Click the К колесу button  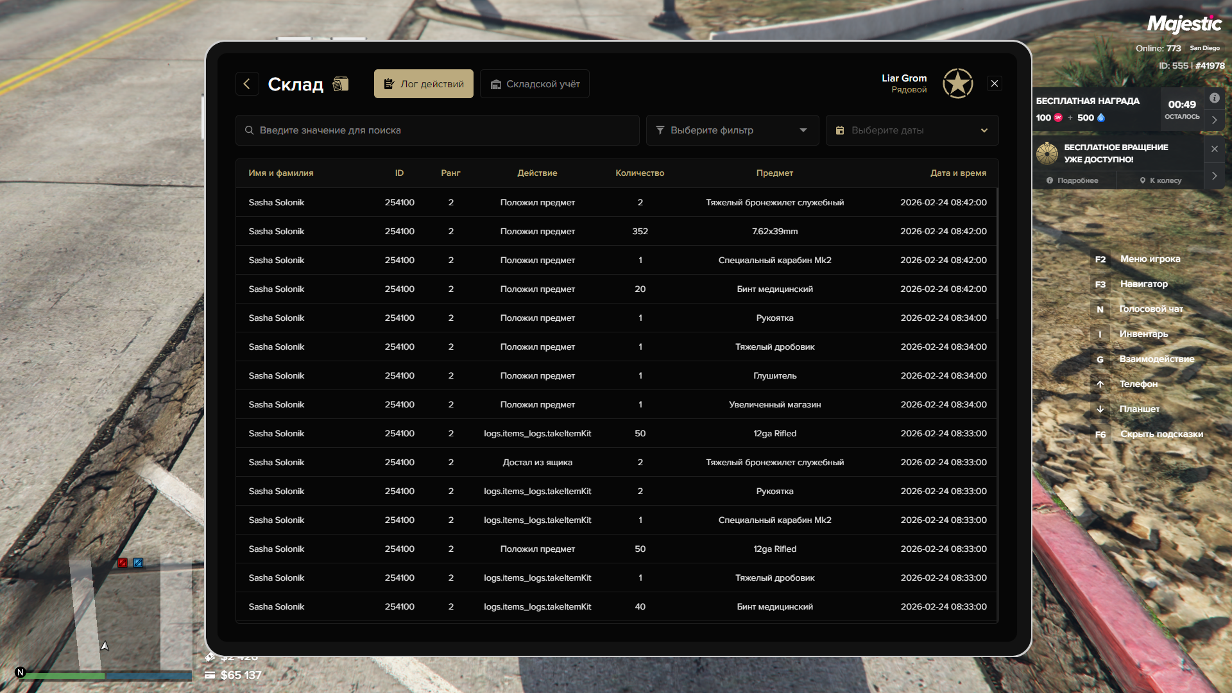[1160, 180]
